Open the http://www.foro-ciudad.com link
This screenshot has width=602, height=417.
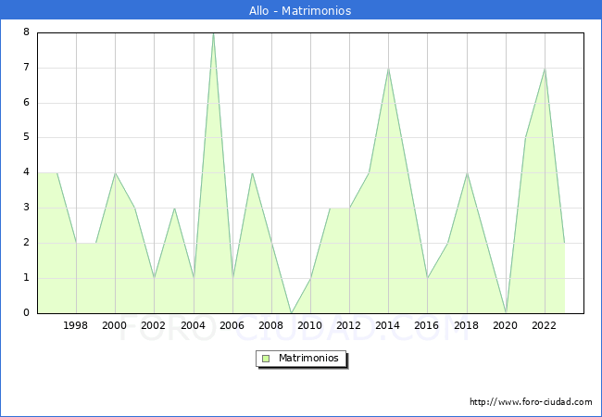pyautogui.click(x=531, y=402)
